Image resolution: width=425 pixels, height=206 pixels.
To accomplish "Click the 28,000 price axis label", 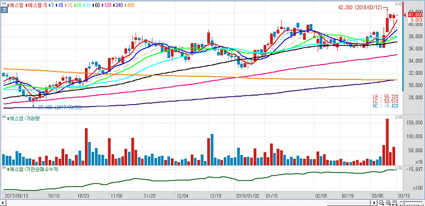I will (x=416, y=97).
